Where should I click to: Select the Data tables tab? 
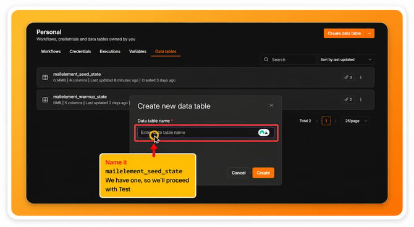pyautogui.click(x=166, y=51)
